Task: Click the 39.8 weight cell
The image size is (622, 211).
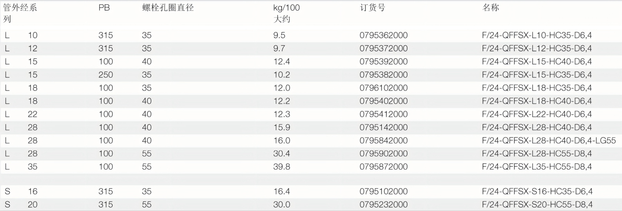Action: point(281,167)
